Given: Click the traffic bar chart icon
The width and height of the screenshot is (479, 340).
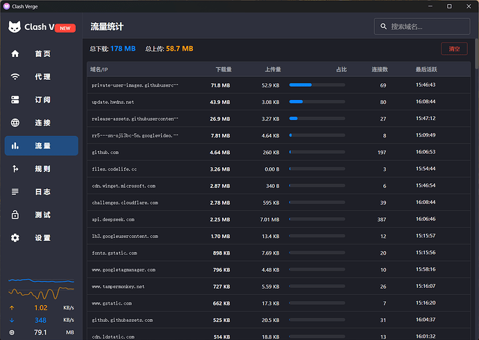Looking at the screenshot, I should 15,146.
